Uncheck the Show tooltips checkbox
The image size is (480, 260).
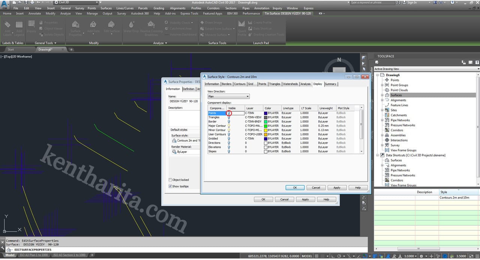point(170,186)
